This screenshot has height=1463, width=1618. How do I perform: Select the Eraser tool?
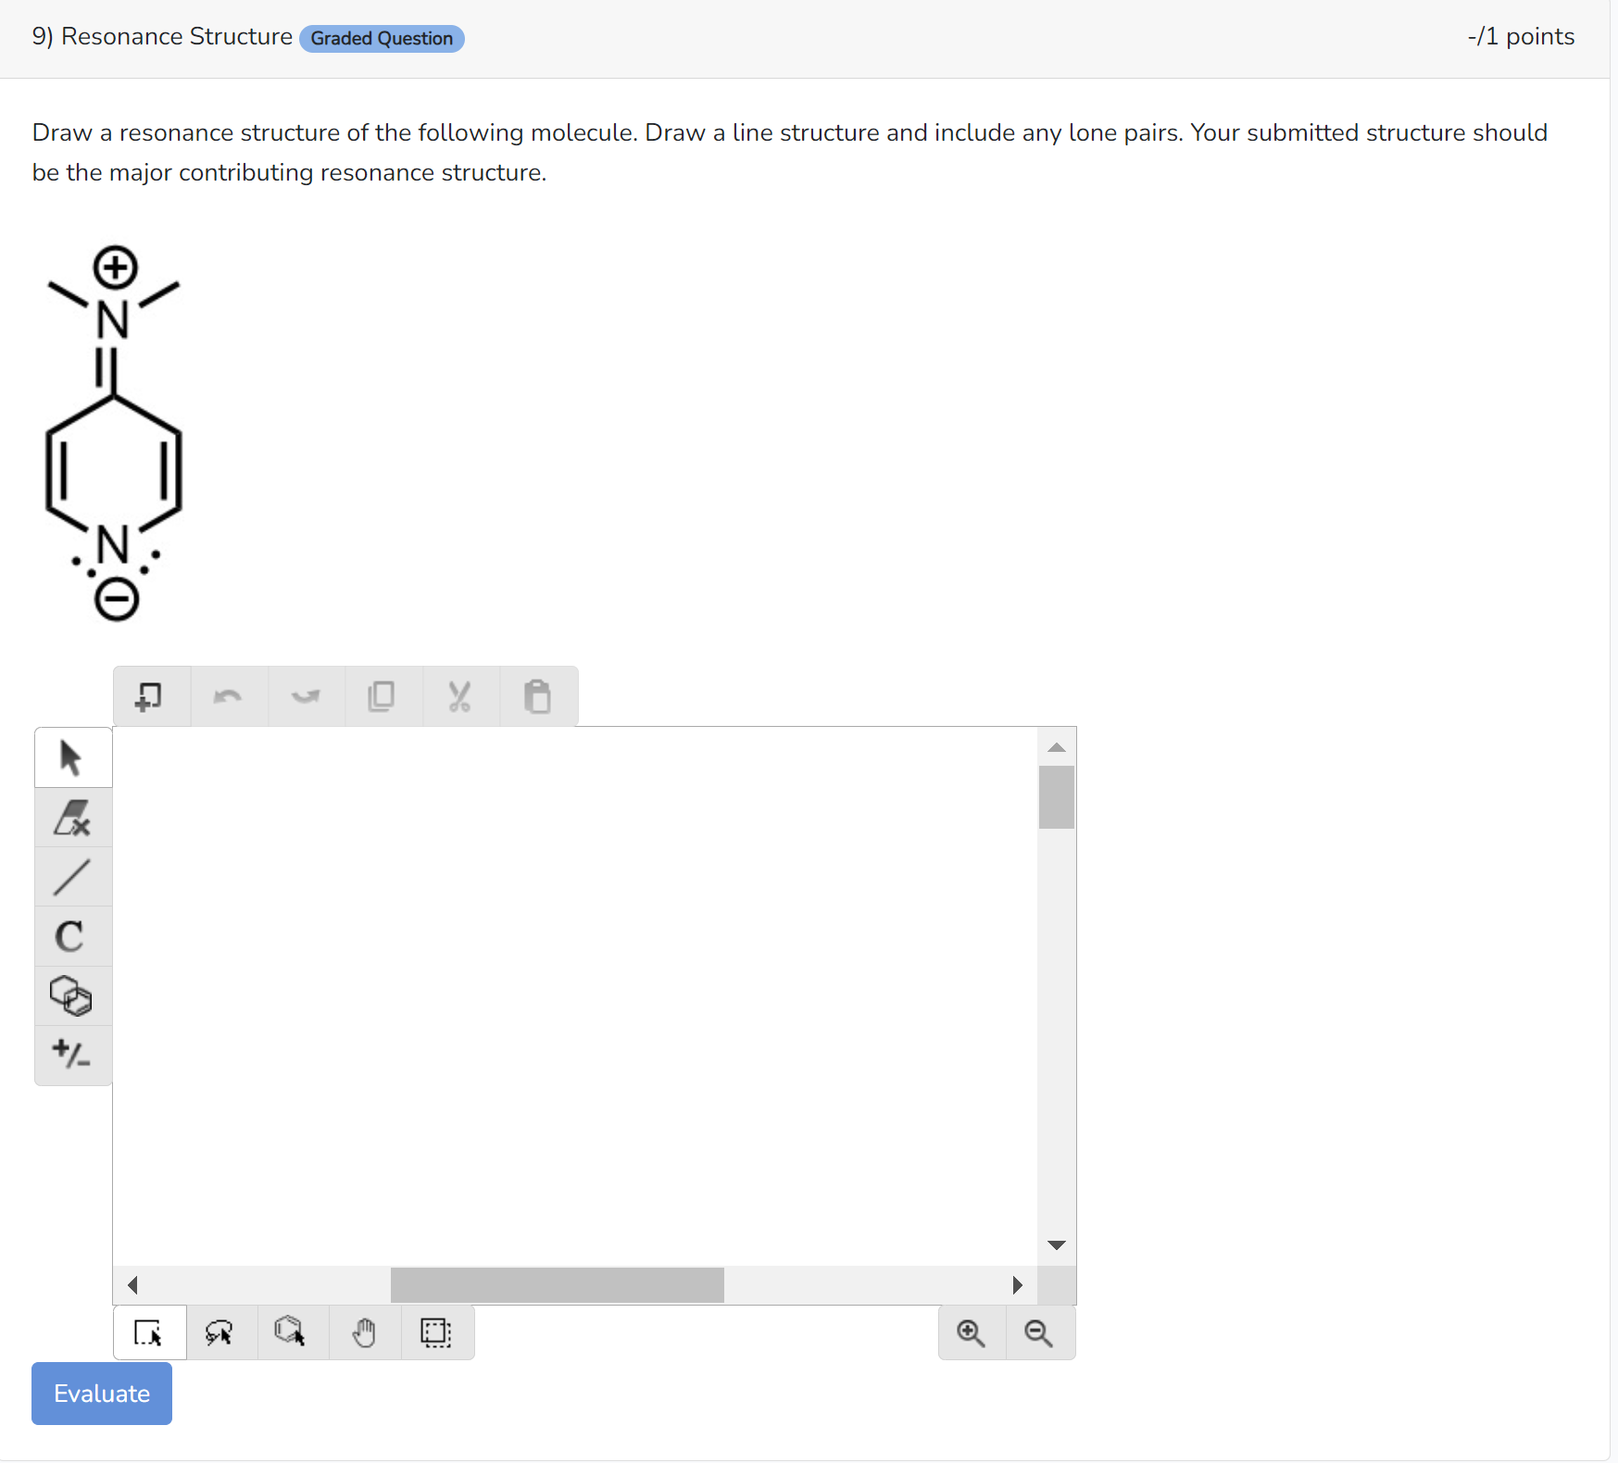pos(72,818)
